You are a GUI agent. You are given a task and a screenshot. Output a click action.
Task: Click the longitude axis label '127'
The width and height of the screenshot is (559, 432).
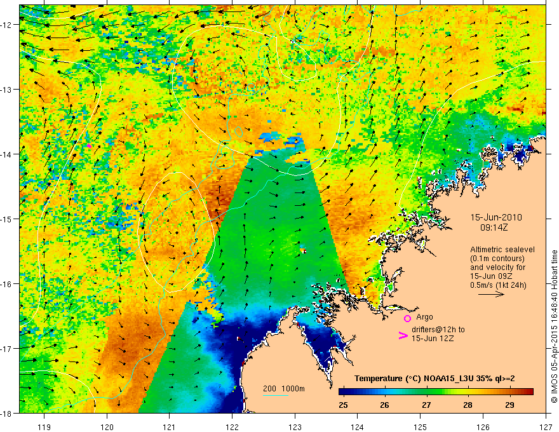(546, 427)
